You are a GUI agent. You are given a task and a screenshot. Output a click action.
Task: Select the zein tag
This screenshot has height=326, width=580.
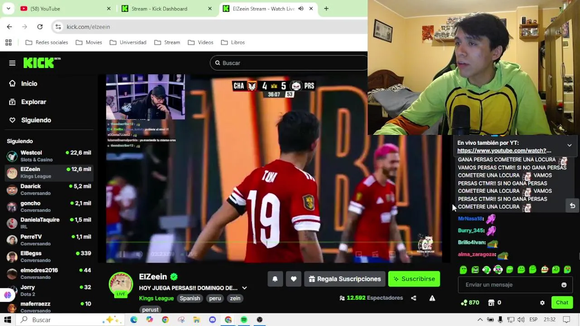235,298
